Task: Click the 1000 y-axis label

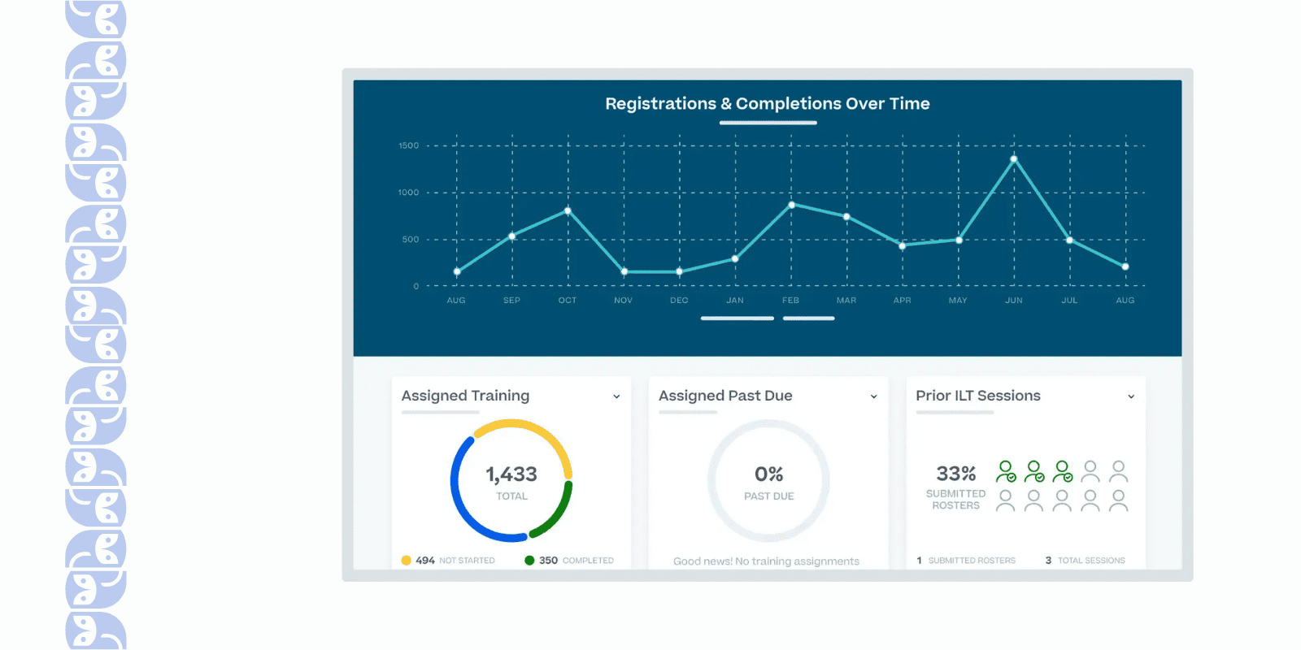Action: click(x=408, y=193)
